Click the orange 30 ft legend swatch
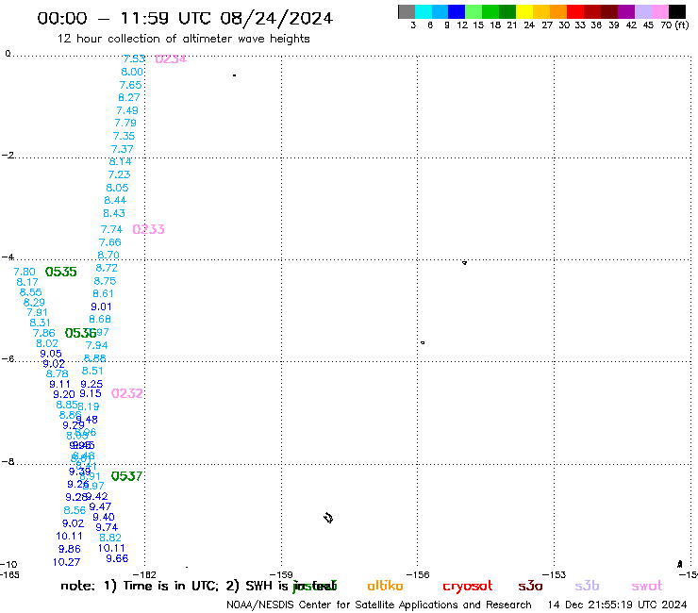This screenshot has width=698, height=613. click(558, 11)
